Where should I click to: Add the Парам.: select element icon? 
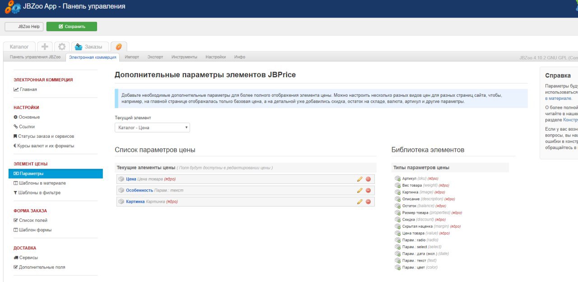click(x=397, y=247)
